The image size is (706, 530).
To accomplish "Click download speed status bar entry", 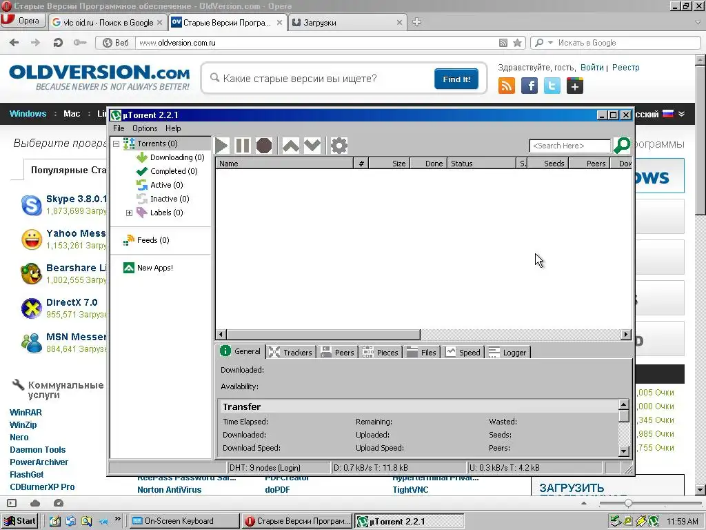I will (x=399, y=468).
